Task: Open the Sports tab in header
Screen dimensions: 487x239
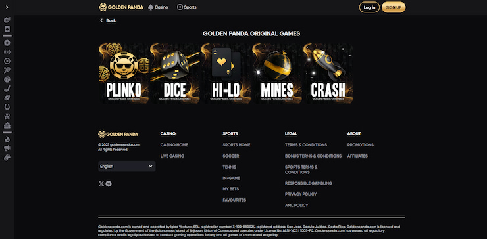Action: pyautogui.click(x=187, y=7)
